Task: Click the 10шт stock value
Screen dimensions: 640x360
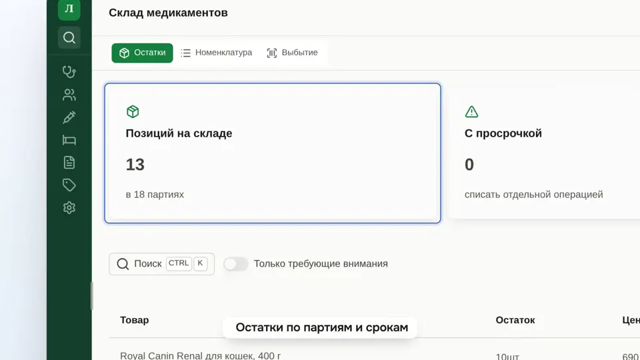Action: coord(507,356)
